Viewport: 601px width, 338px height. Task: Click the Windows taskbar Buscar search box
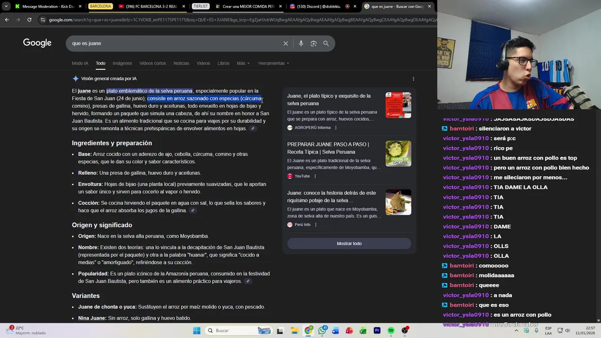click(239, 330)
